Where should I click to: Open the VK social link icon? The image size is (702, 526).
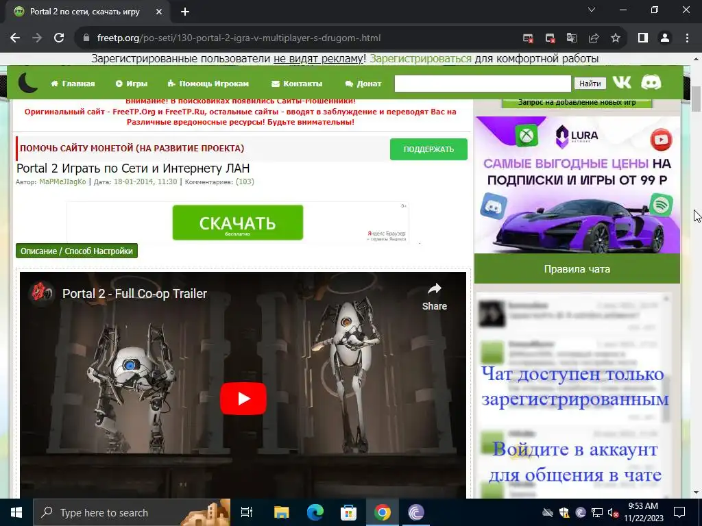click(x=621, y=83)
